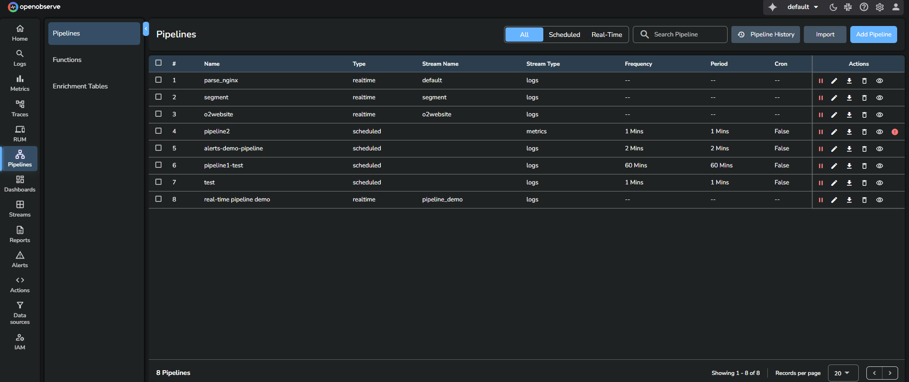This screenshot has height=382, width=909.
Task: Switch to the Scheduled filter tab
Action: pyautogui.click(x=564, y=35)
